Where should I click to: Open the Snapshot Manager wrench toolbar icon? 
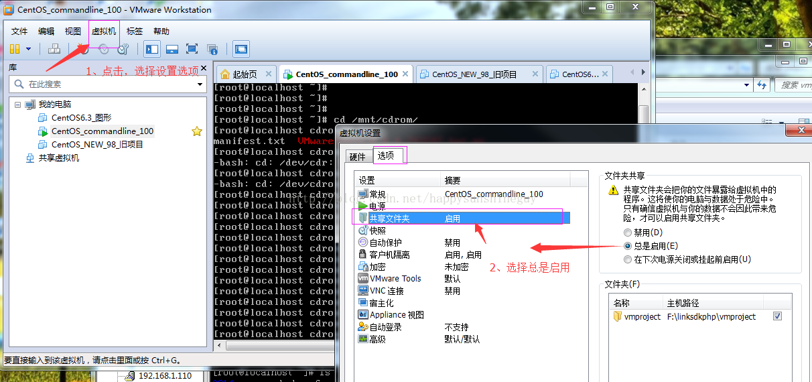pos(123,49)
